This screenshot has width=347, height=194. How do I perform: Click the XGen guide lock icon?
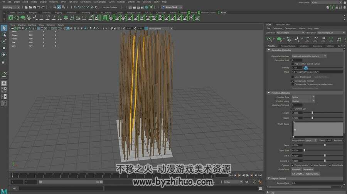323,39
